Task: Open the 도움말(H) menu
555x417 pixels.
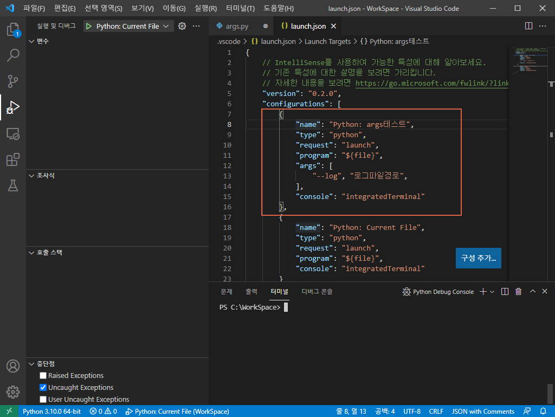Action: click(x=279, y=8)
